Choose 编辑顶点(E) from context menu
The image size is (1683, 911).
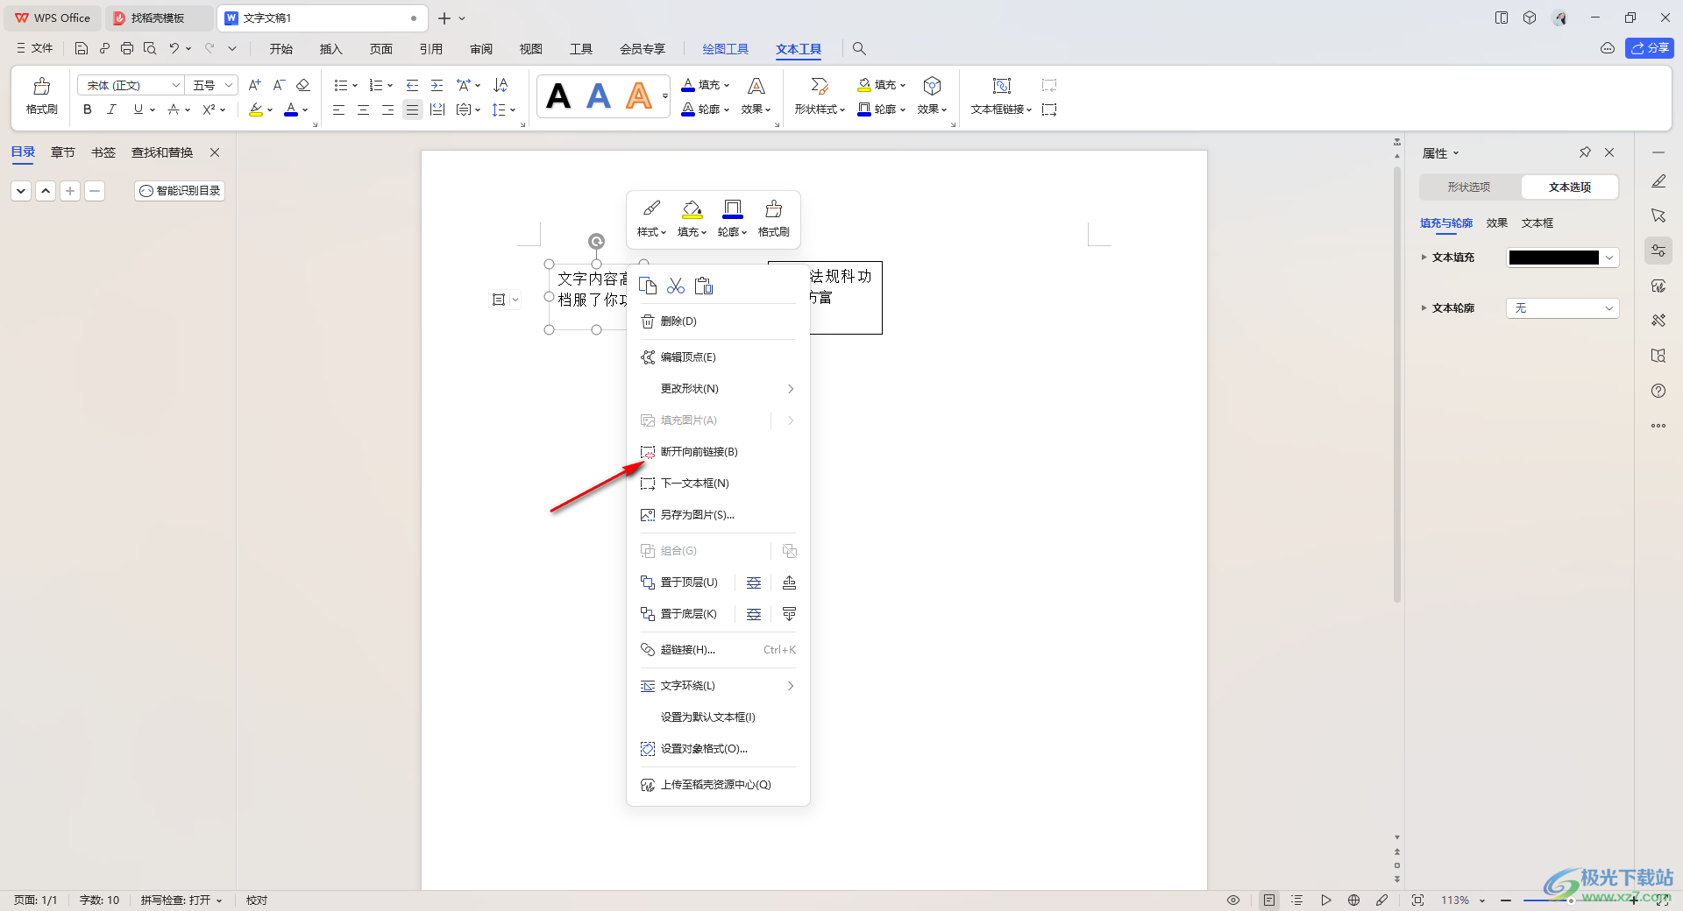pyautogui.click(x=718, y=357)
